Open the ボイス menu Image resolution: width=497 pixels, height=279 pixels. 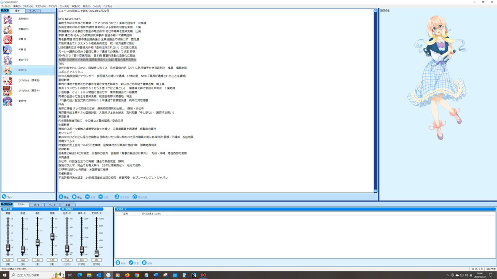(53, 6)
